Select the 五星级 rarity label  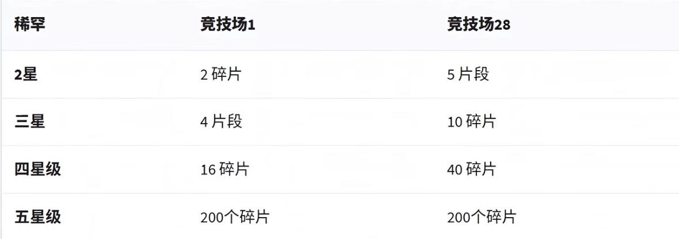click(38, 217)
